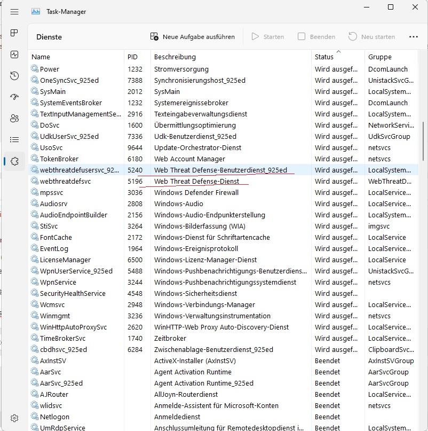Image resolution: width=428 pixels, height=431 pixels.
Task: Click gear icon of OneSyncSvc_925ed service
Action: tap(35, 80)
